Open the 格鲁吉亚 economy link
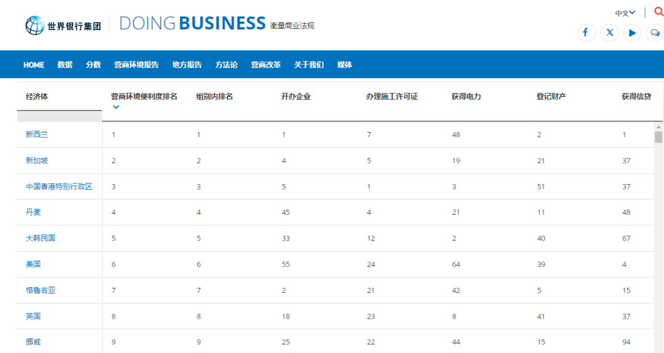664x353 pixels. tap(41, 290)
